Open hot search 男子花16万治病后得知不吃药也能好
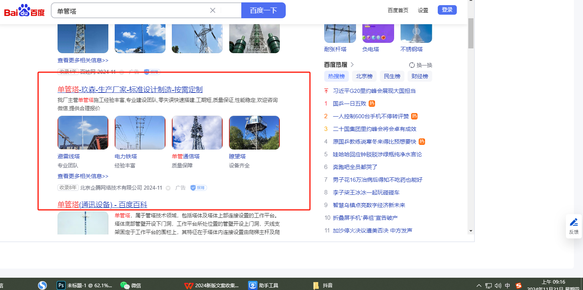583x290 pixels. [x=378, y=180]
